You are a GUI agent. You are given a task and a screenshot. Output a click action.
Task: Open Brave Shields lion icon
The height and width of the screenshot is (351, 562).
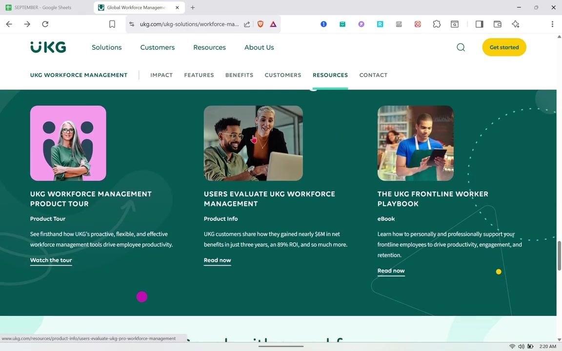[x=261, y=24]
